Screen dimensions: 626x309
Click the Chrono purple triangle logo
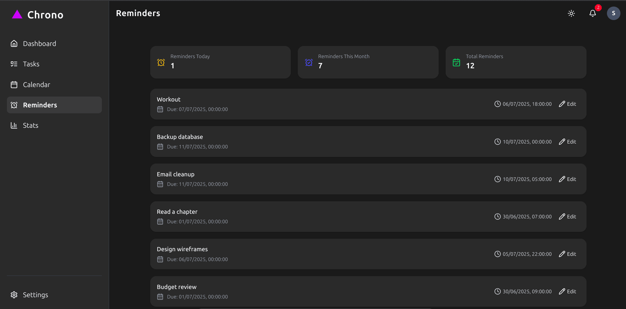click(x=17, y=14)
